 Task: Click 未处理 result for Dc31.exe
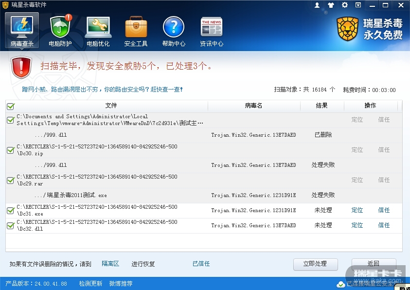pos(323,210)
